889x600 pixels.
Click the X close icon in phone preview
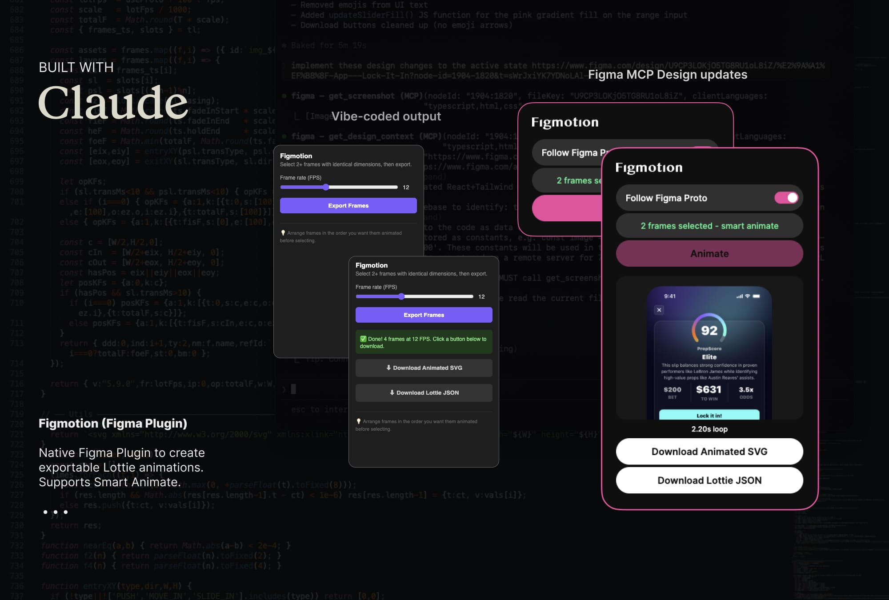(x=659, y=310)
